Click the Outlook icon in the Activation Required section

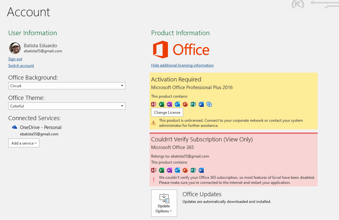pyautogui.click(x=177, y=105)
